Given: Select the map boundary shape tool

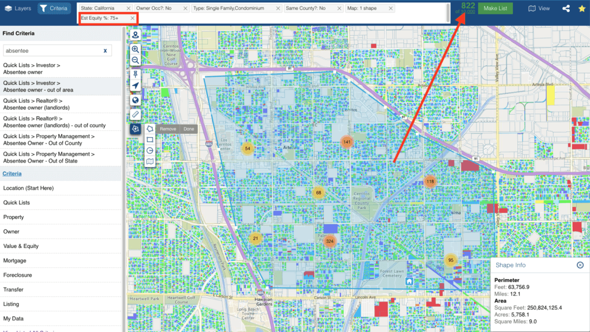Looking at the screenshot, I should point(150,161).
